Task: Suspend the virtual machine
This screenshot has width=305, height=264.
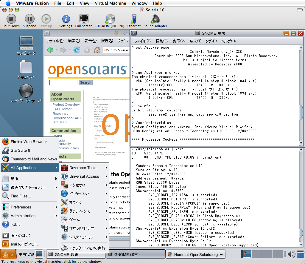Action: click(29, 19)
